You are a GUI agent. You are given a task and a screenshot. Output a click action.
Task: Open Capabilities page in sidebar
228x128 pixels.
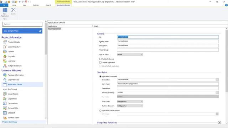click(x=12, y=99)
